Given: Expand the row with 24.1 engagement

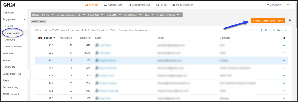Looking at the screenshot, I should click(284, 60).
